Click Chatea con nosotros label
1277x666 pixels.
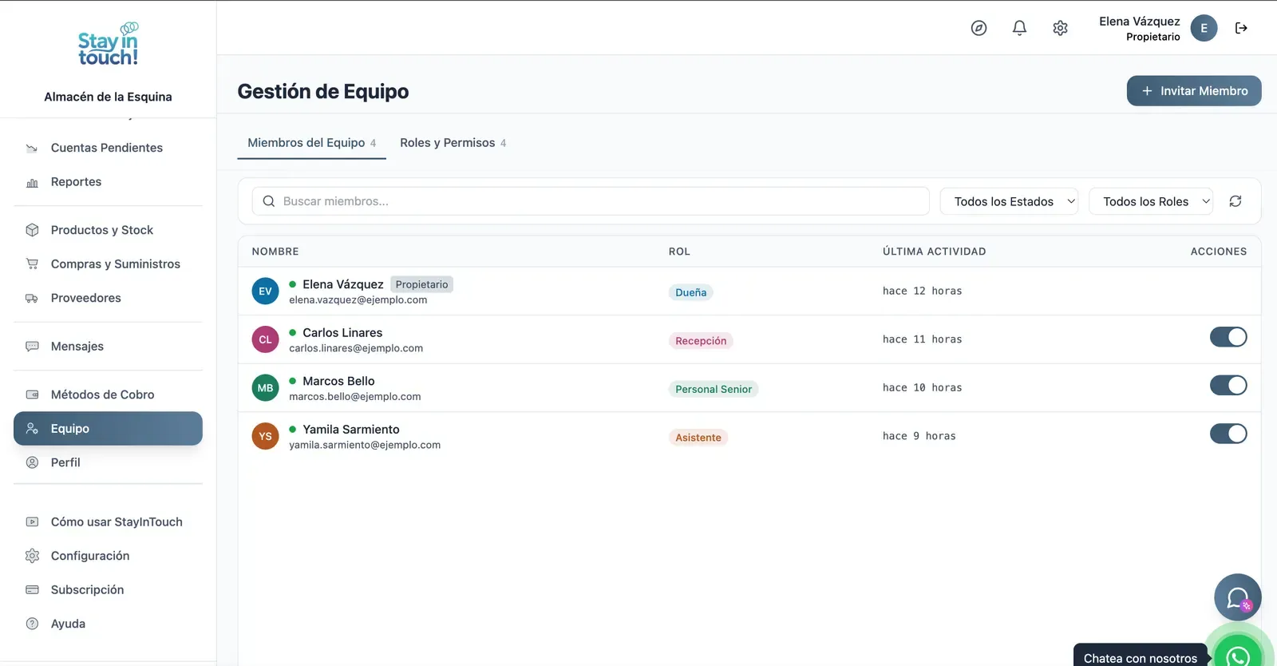(1141, 658)
